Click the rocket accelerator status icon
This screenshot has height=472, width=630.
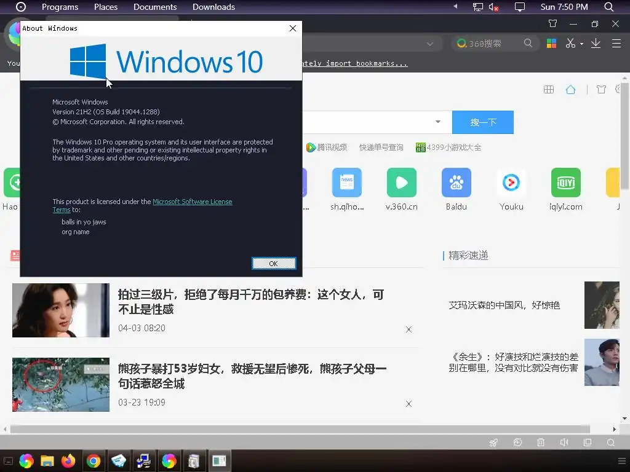(x=494, y=442)
